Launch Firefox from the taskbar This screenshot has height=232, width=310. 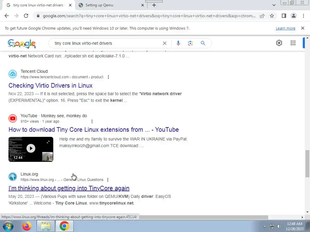(x=27, y=226)
